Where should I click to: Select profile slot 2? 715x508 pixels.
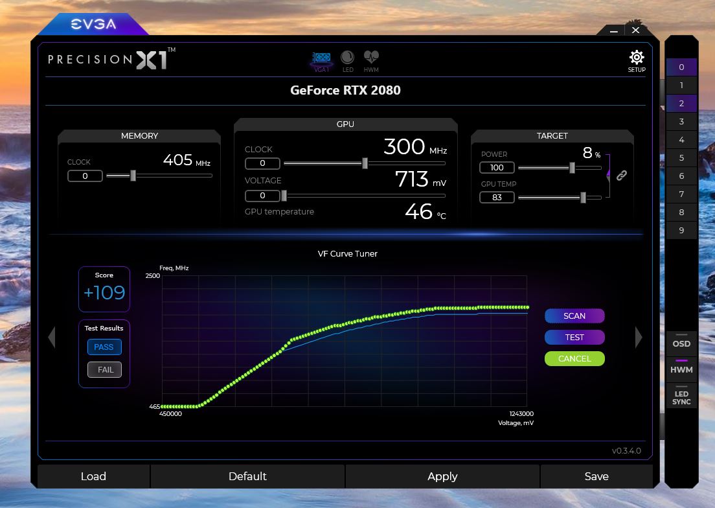pos(681,104)
